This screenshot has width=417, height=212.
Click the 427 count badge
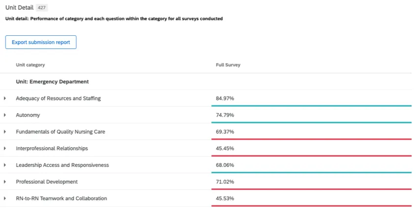coord(42,8)
